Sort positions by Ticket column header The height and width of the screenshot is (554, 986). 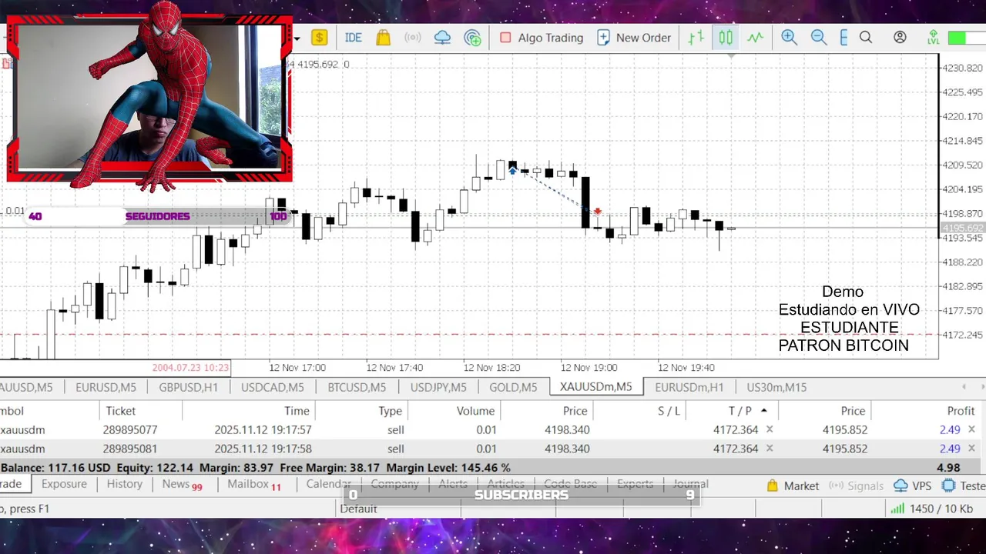121,411
